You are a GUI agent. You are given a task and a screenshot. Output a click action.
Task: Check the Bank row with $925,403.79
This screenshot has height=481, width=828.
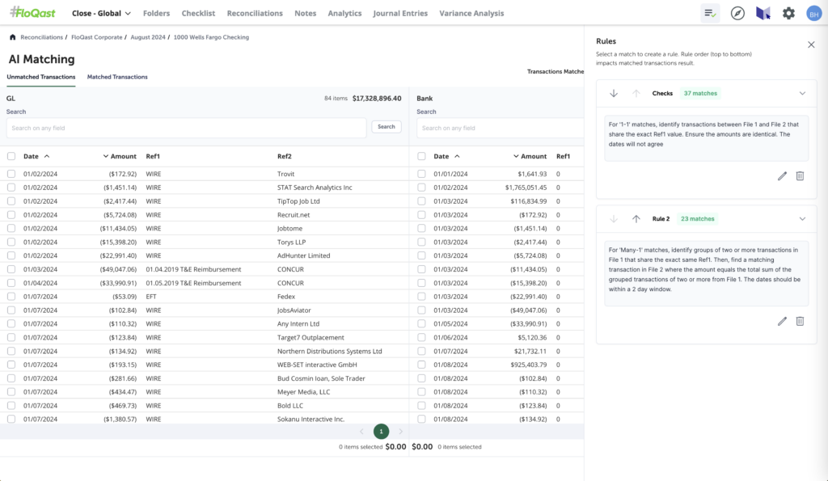pyautogui.click(x=421, y=365)
